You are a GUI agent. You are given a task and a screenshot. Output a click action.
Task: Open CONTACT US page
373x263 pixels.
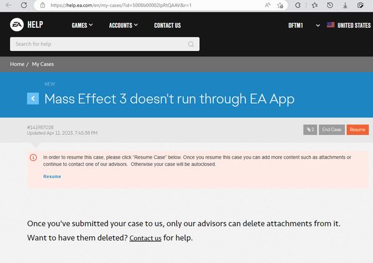tap(167, 25)
